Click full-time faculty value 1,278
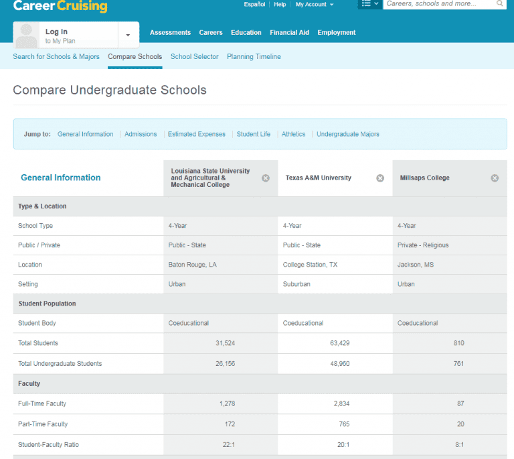 [227, 404]
